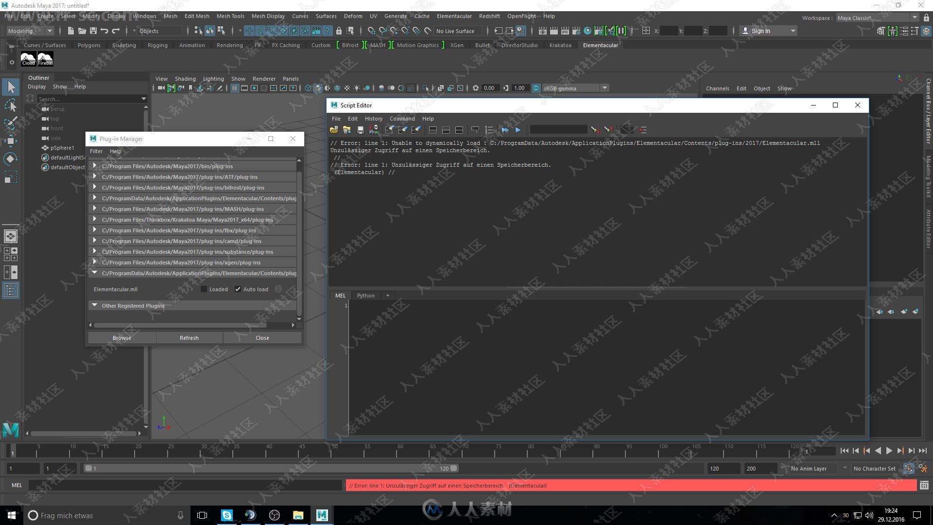Click Refresh in the Plug-in Manager
This screenshot has width=933, height=525.
189,338
